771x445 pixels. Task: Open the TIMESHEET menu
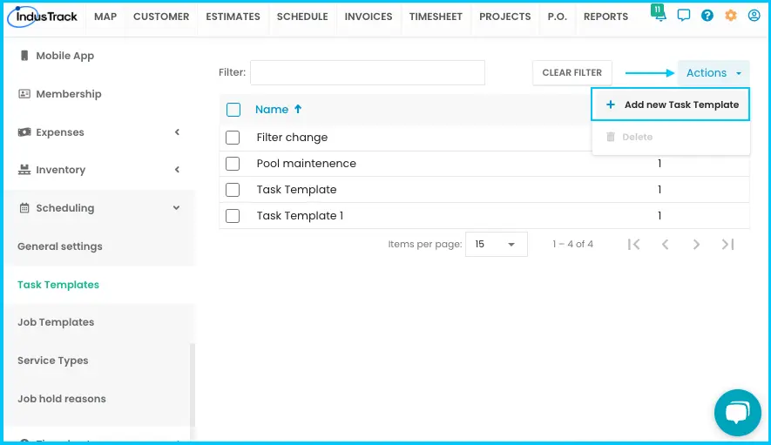436,17
